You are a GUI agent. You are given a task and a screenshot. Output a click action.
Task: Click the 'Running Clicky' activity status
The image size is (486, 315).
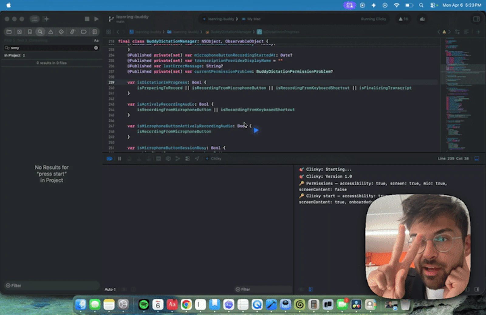coord(373,19)
